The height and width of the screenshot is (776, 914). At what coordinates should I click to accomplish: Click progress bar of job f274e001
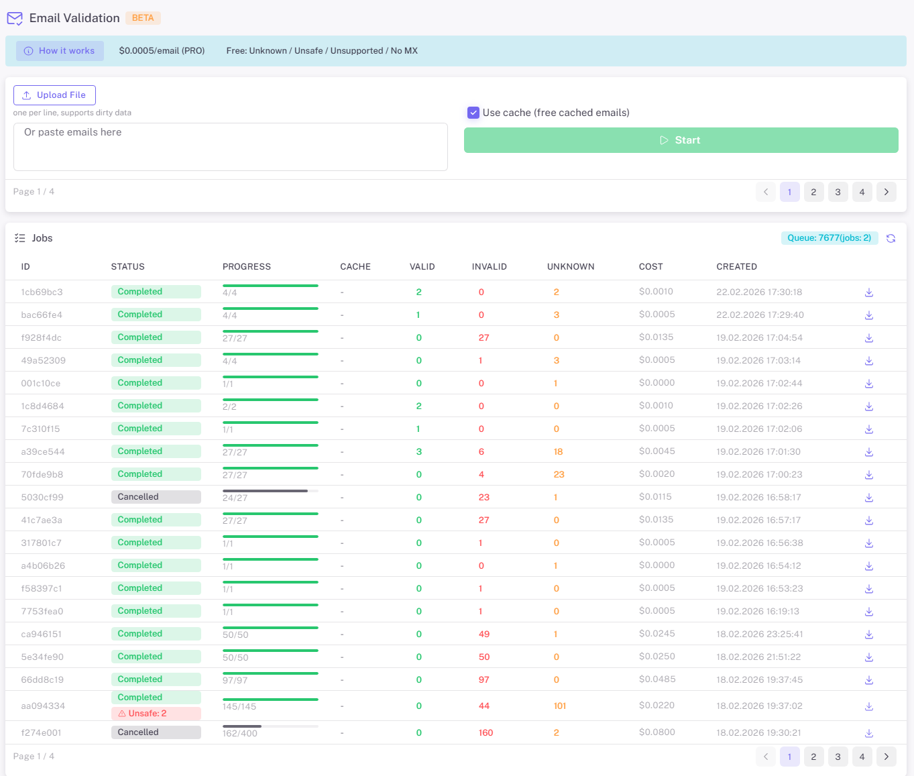(x=270, y=726)
